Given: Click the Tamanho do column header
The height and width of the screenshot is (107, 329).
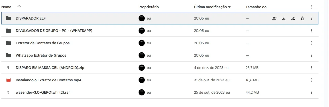Looking at the screenshot, I should pyautogui.click(x=256, y=7).
